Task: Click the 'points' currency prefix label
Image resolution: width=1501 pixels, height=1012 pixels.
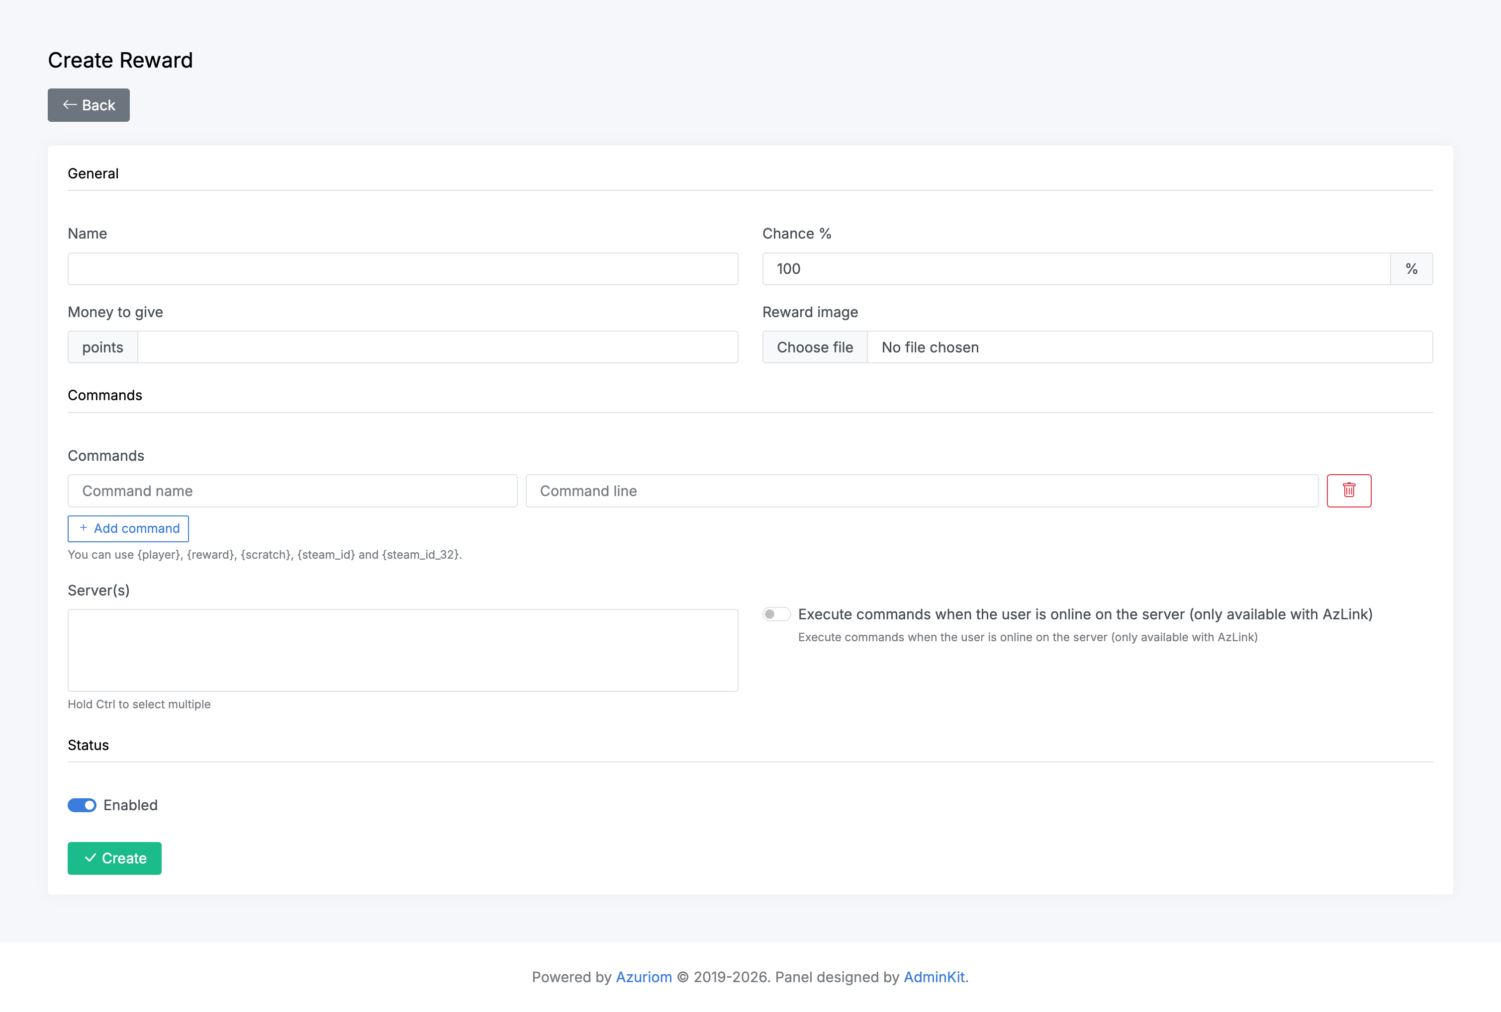Action: [102, 347]
